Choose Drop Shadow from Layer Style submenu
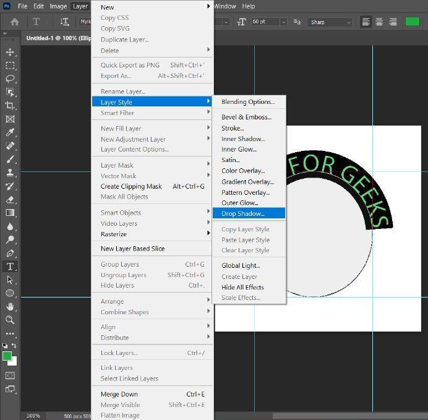The image size is (428, 420). (243, 213)
